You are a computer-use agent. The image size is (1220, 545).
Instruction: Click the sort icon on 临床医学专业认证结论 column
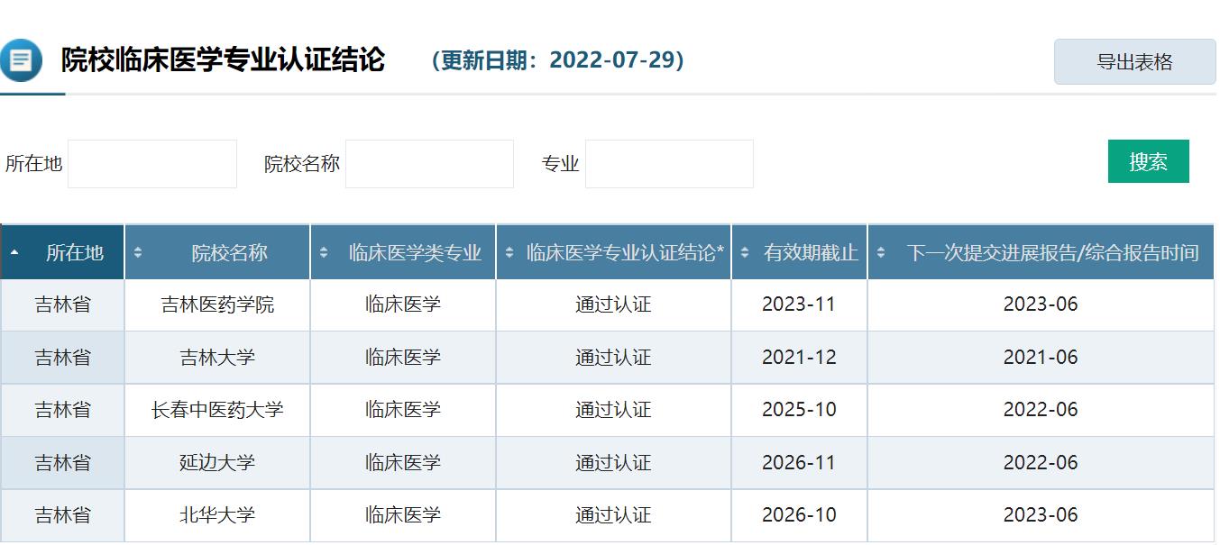click(x=508, y=250)
